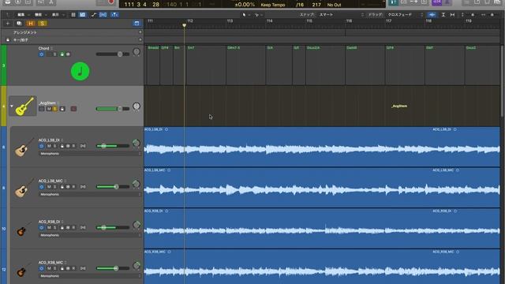The image size is (505, 284).
Task: Open Monophonic flex mode for ACG_L38_MIC
Action: pyautogui.click(x=90, y=195)
